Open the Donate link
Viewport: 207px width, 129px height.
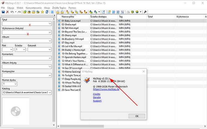coord(97,97)
